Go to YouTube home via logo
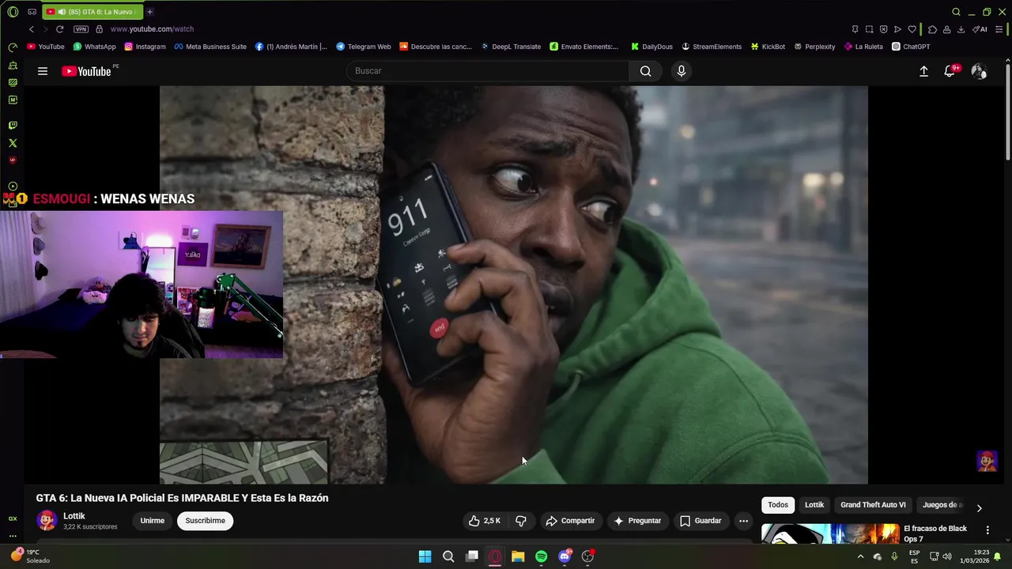This screenshot has height=569, width=1012. (x=87, y=71)
